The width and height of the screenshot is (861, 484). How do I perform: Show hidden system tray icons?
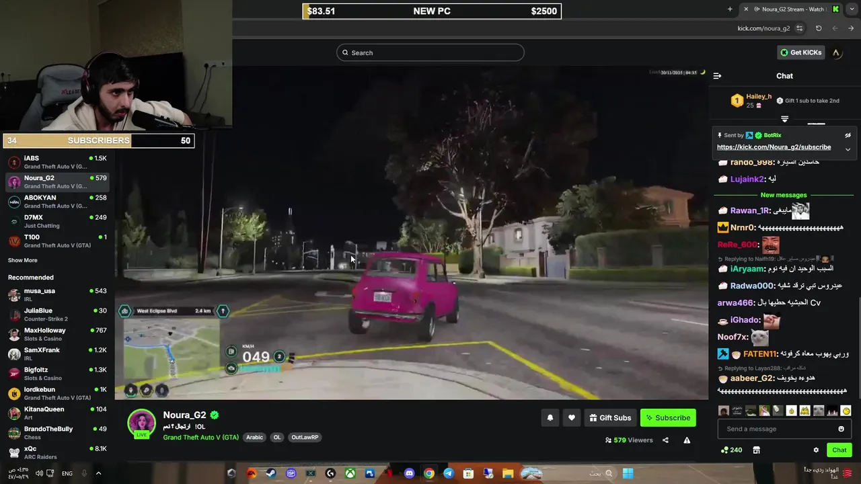click(x=98, y=473)
